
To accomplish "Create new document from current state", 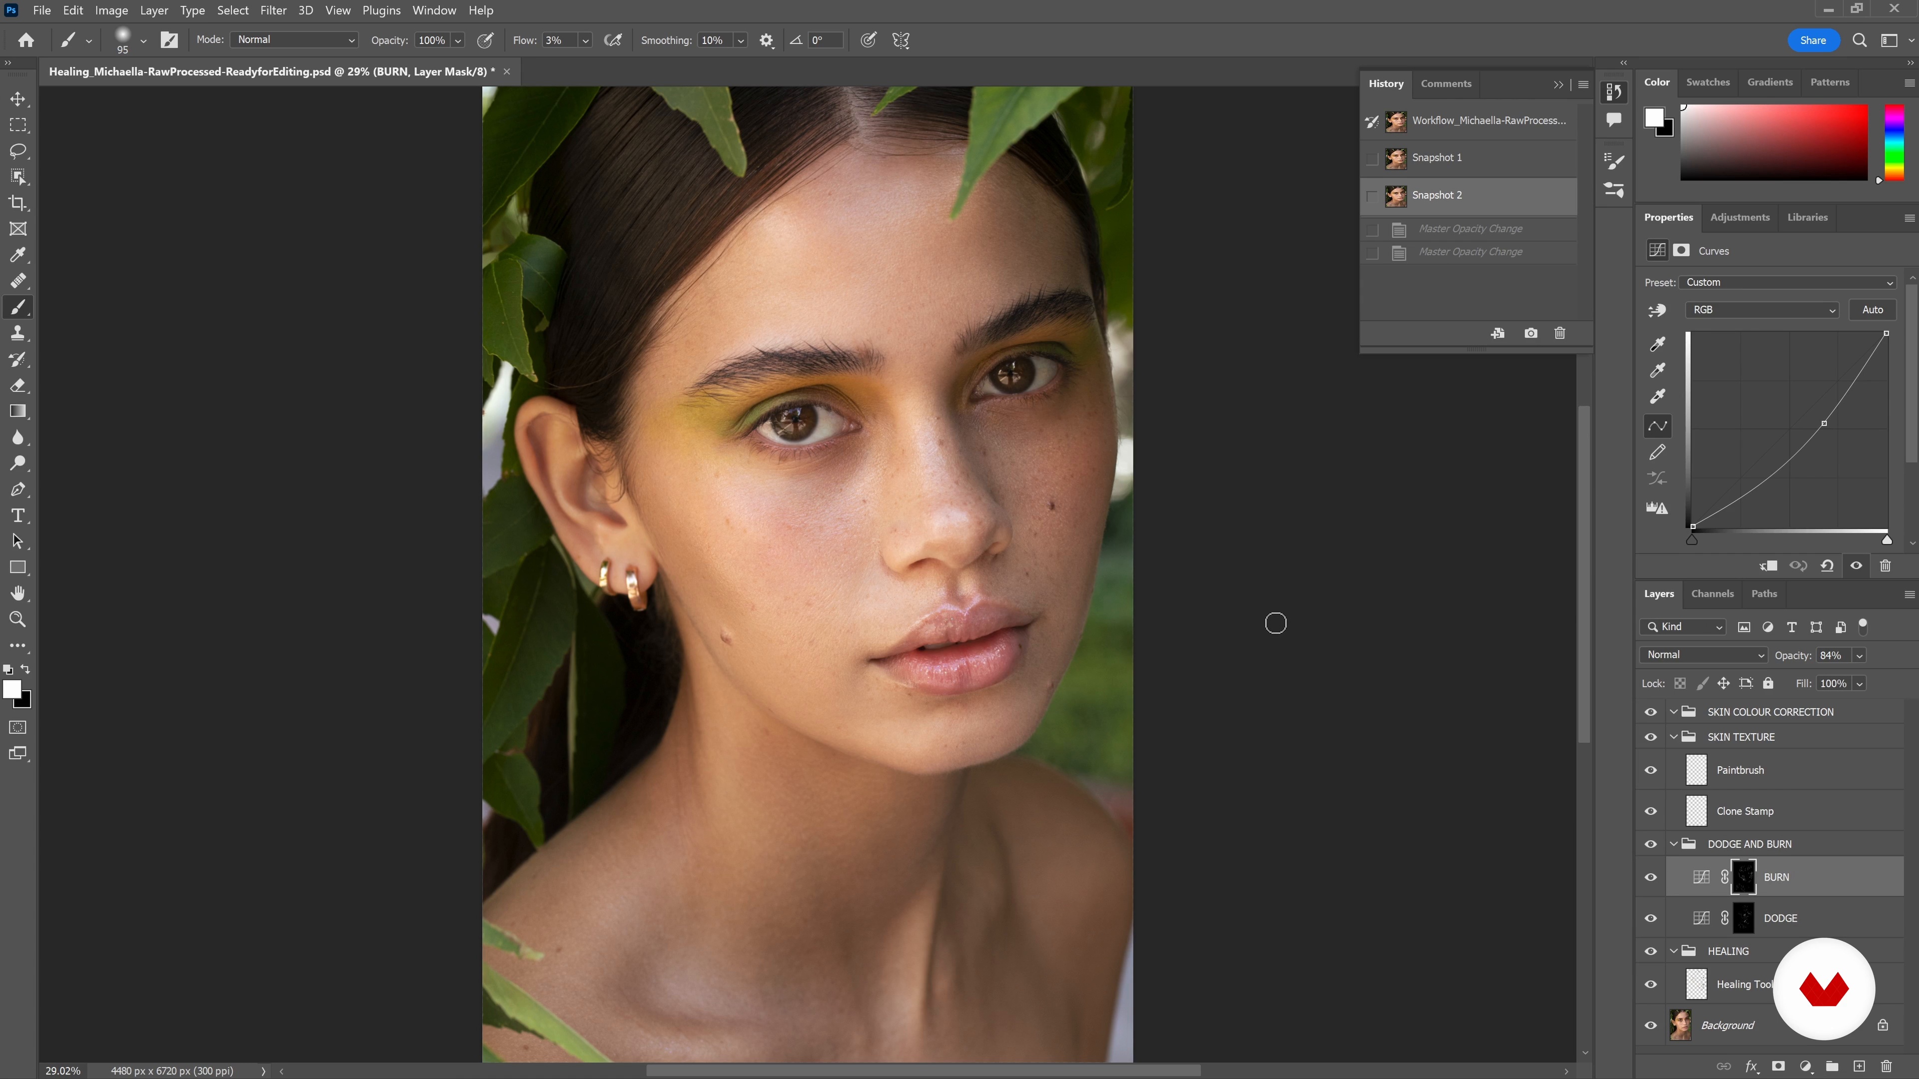I will 1497,333.
